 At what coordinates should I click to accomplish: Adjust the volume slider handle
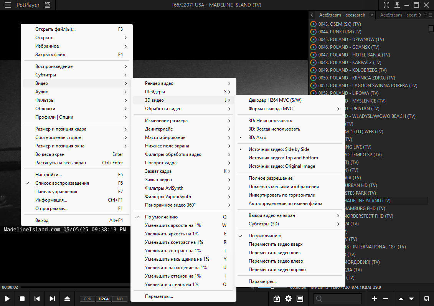click(x=272, y=288)
